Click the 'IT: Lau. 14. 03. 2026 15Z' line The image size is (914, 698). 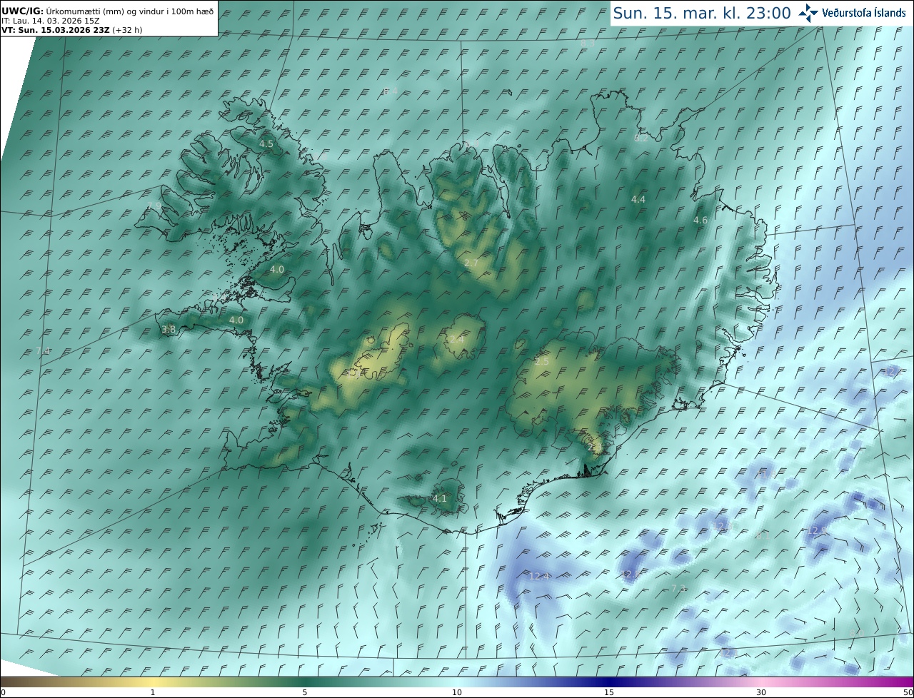pyautogui.click(x=50, y=21)
